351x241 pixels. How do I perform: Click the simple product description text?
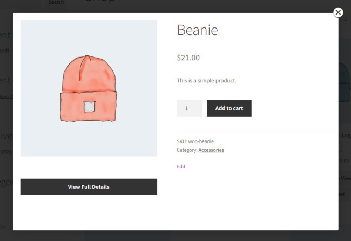pyautogui.click(x=206, y=81)
